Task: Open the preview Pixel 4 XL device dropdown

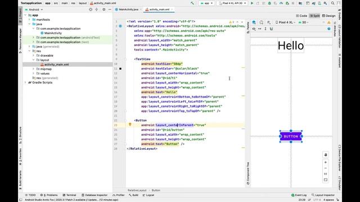Action: [285, 22]
